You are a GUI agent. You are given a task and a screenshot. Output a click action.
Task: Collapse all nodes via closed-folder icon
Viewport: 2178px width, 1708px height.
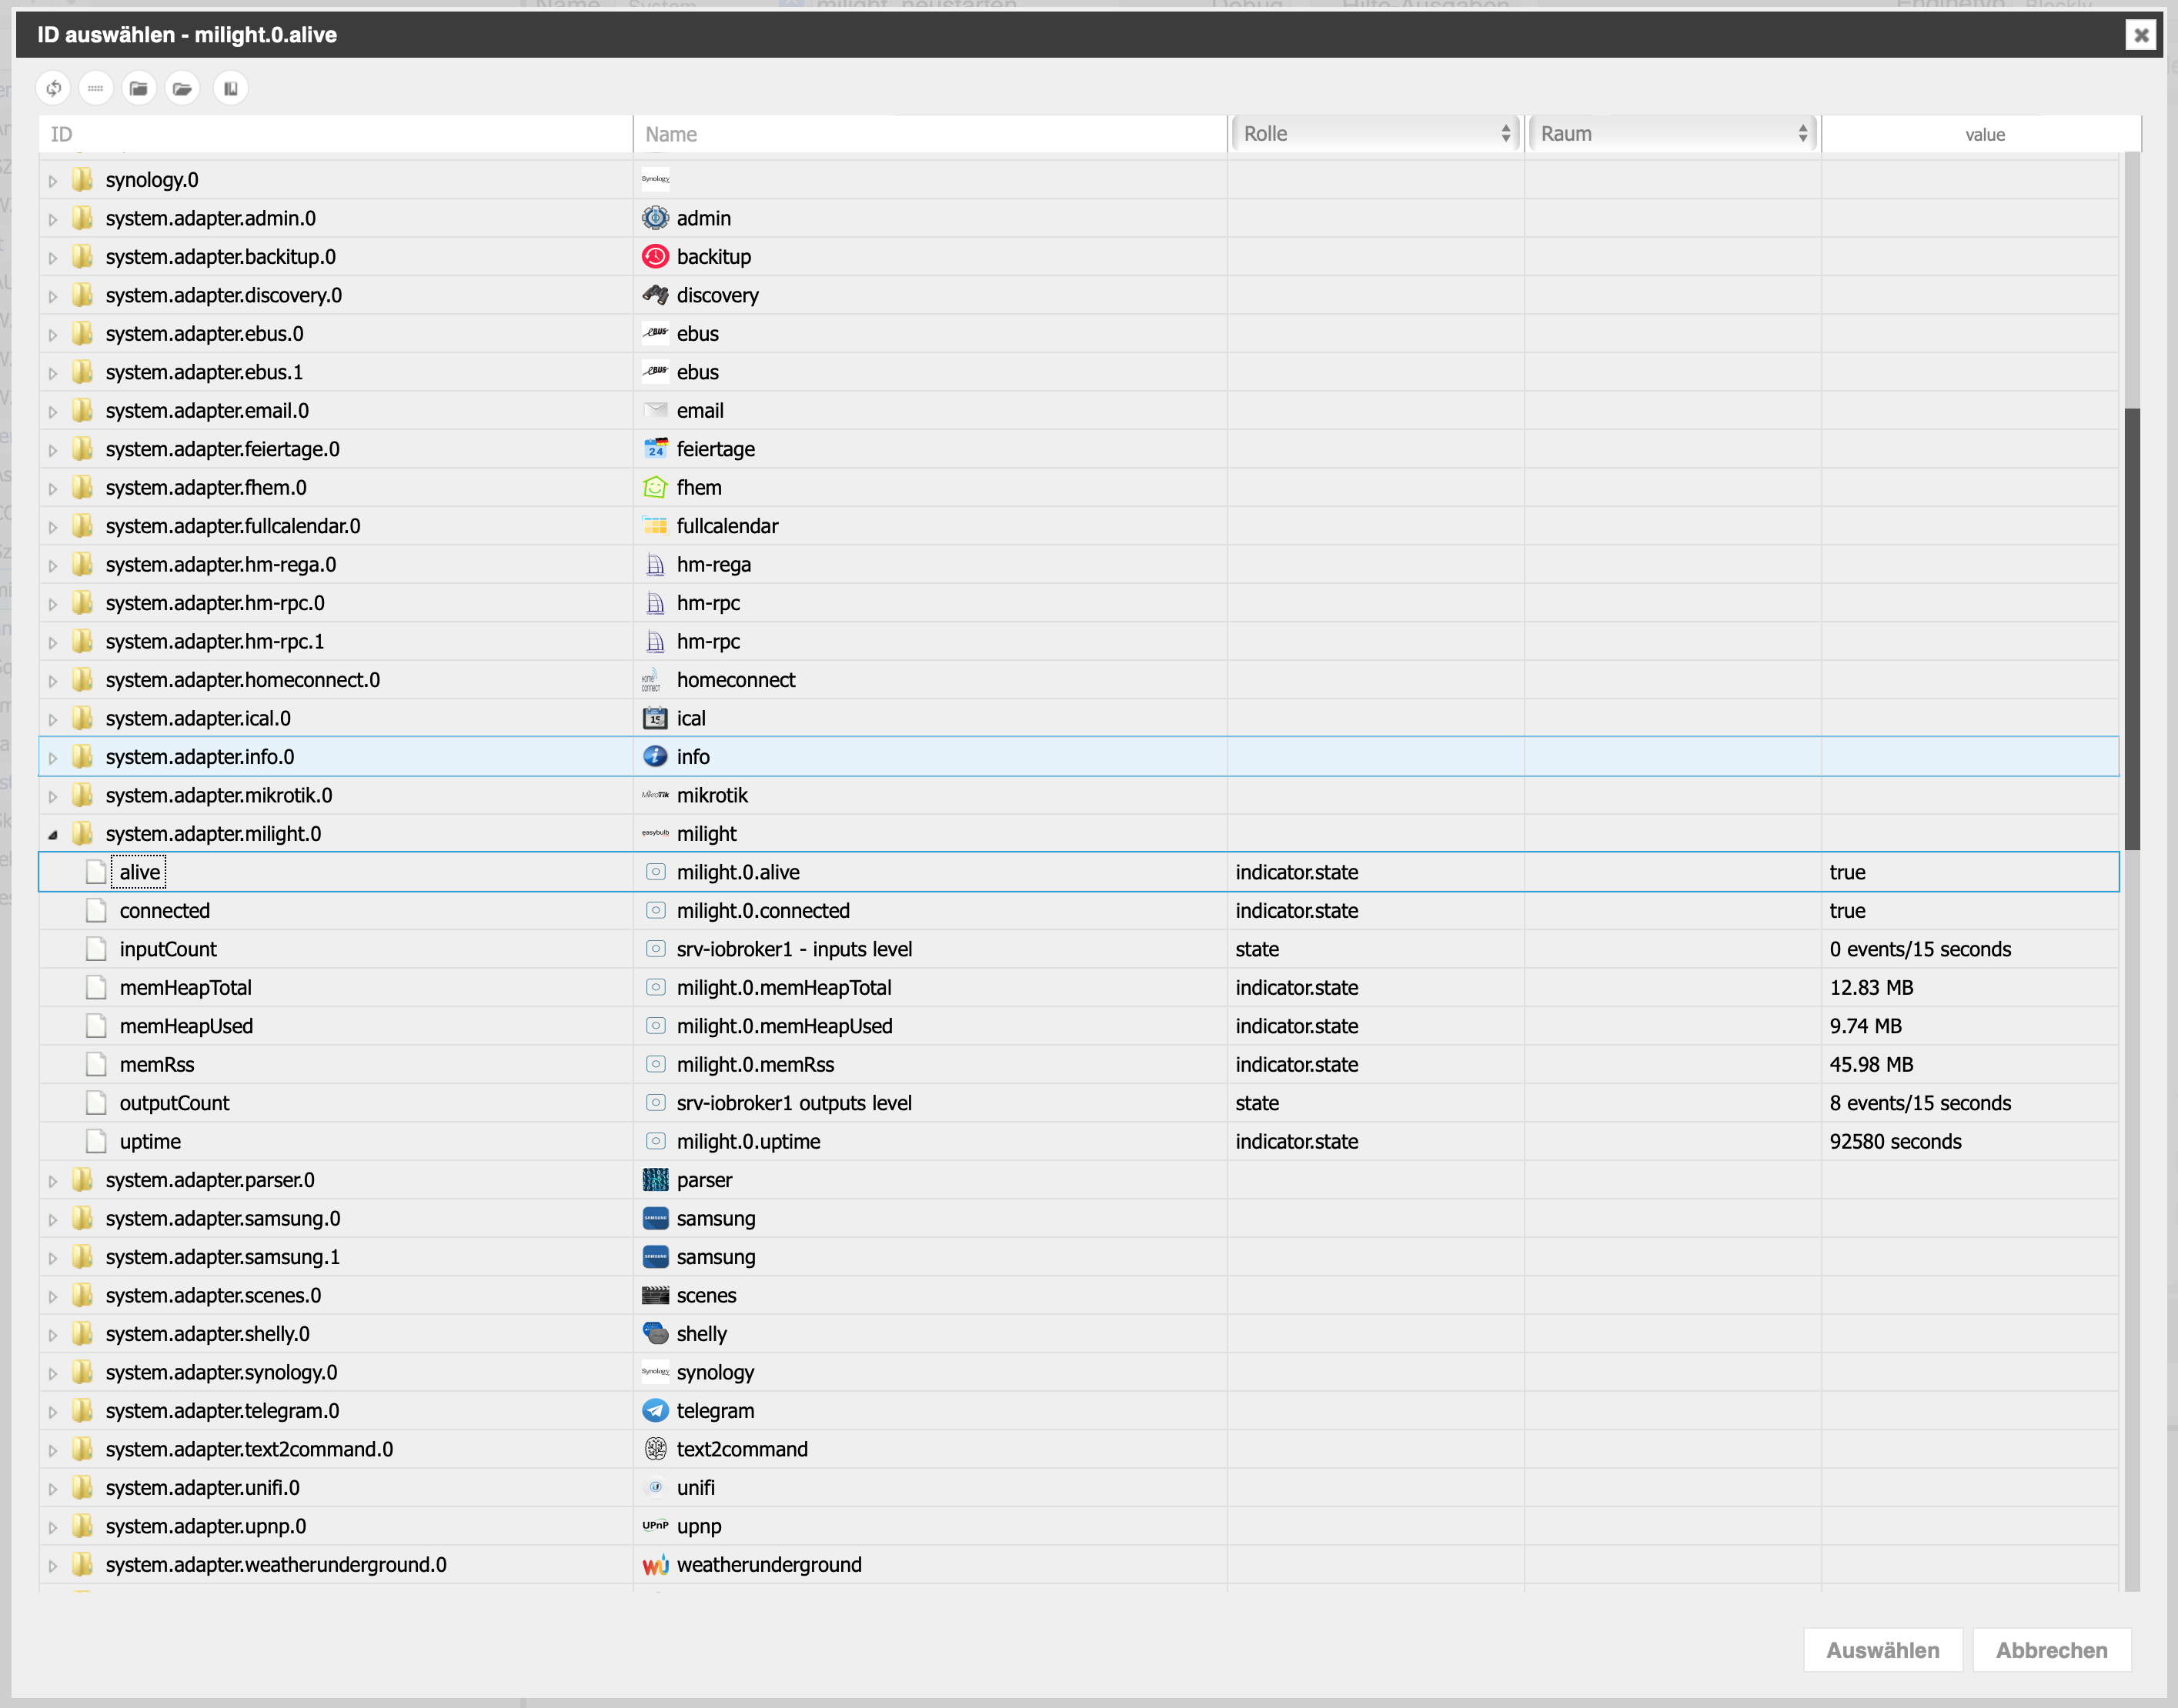click(139, 89)
